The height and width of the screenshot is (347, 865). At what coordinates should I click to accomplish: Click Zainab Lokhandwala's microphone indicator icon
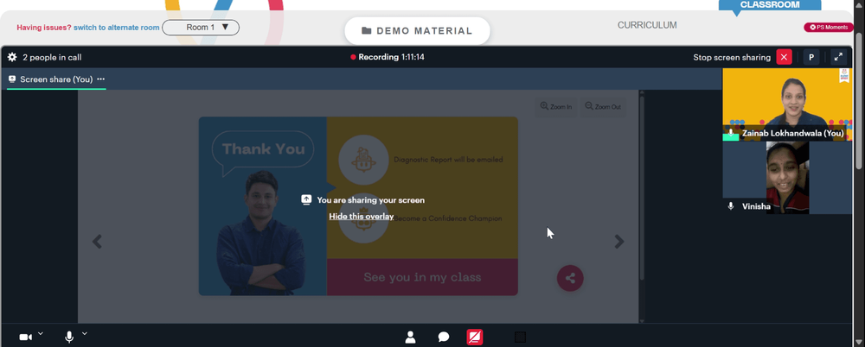coord(731,133)
